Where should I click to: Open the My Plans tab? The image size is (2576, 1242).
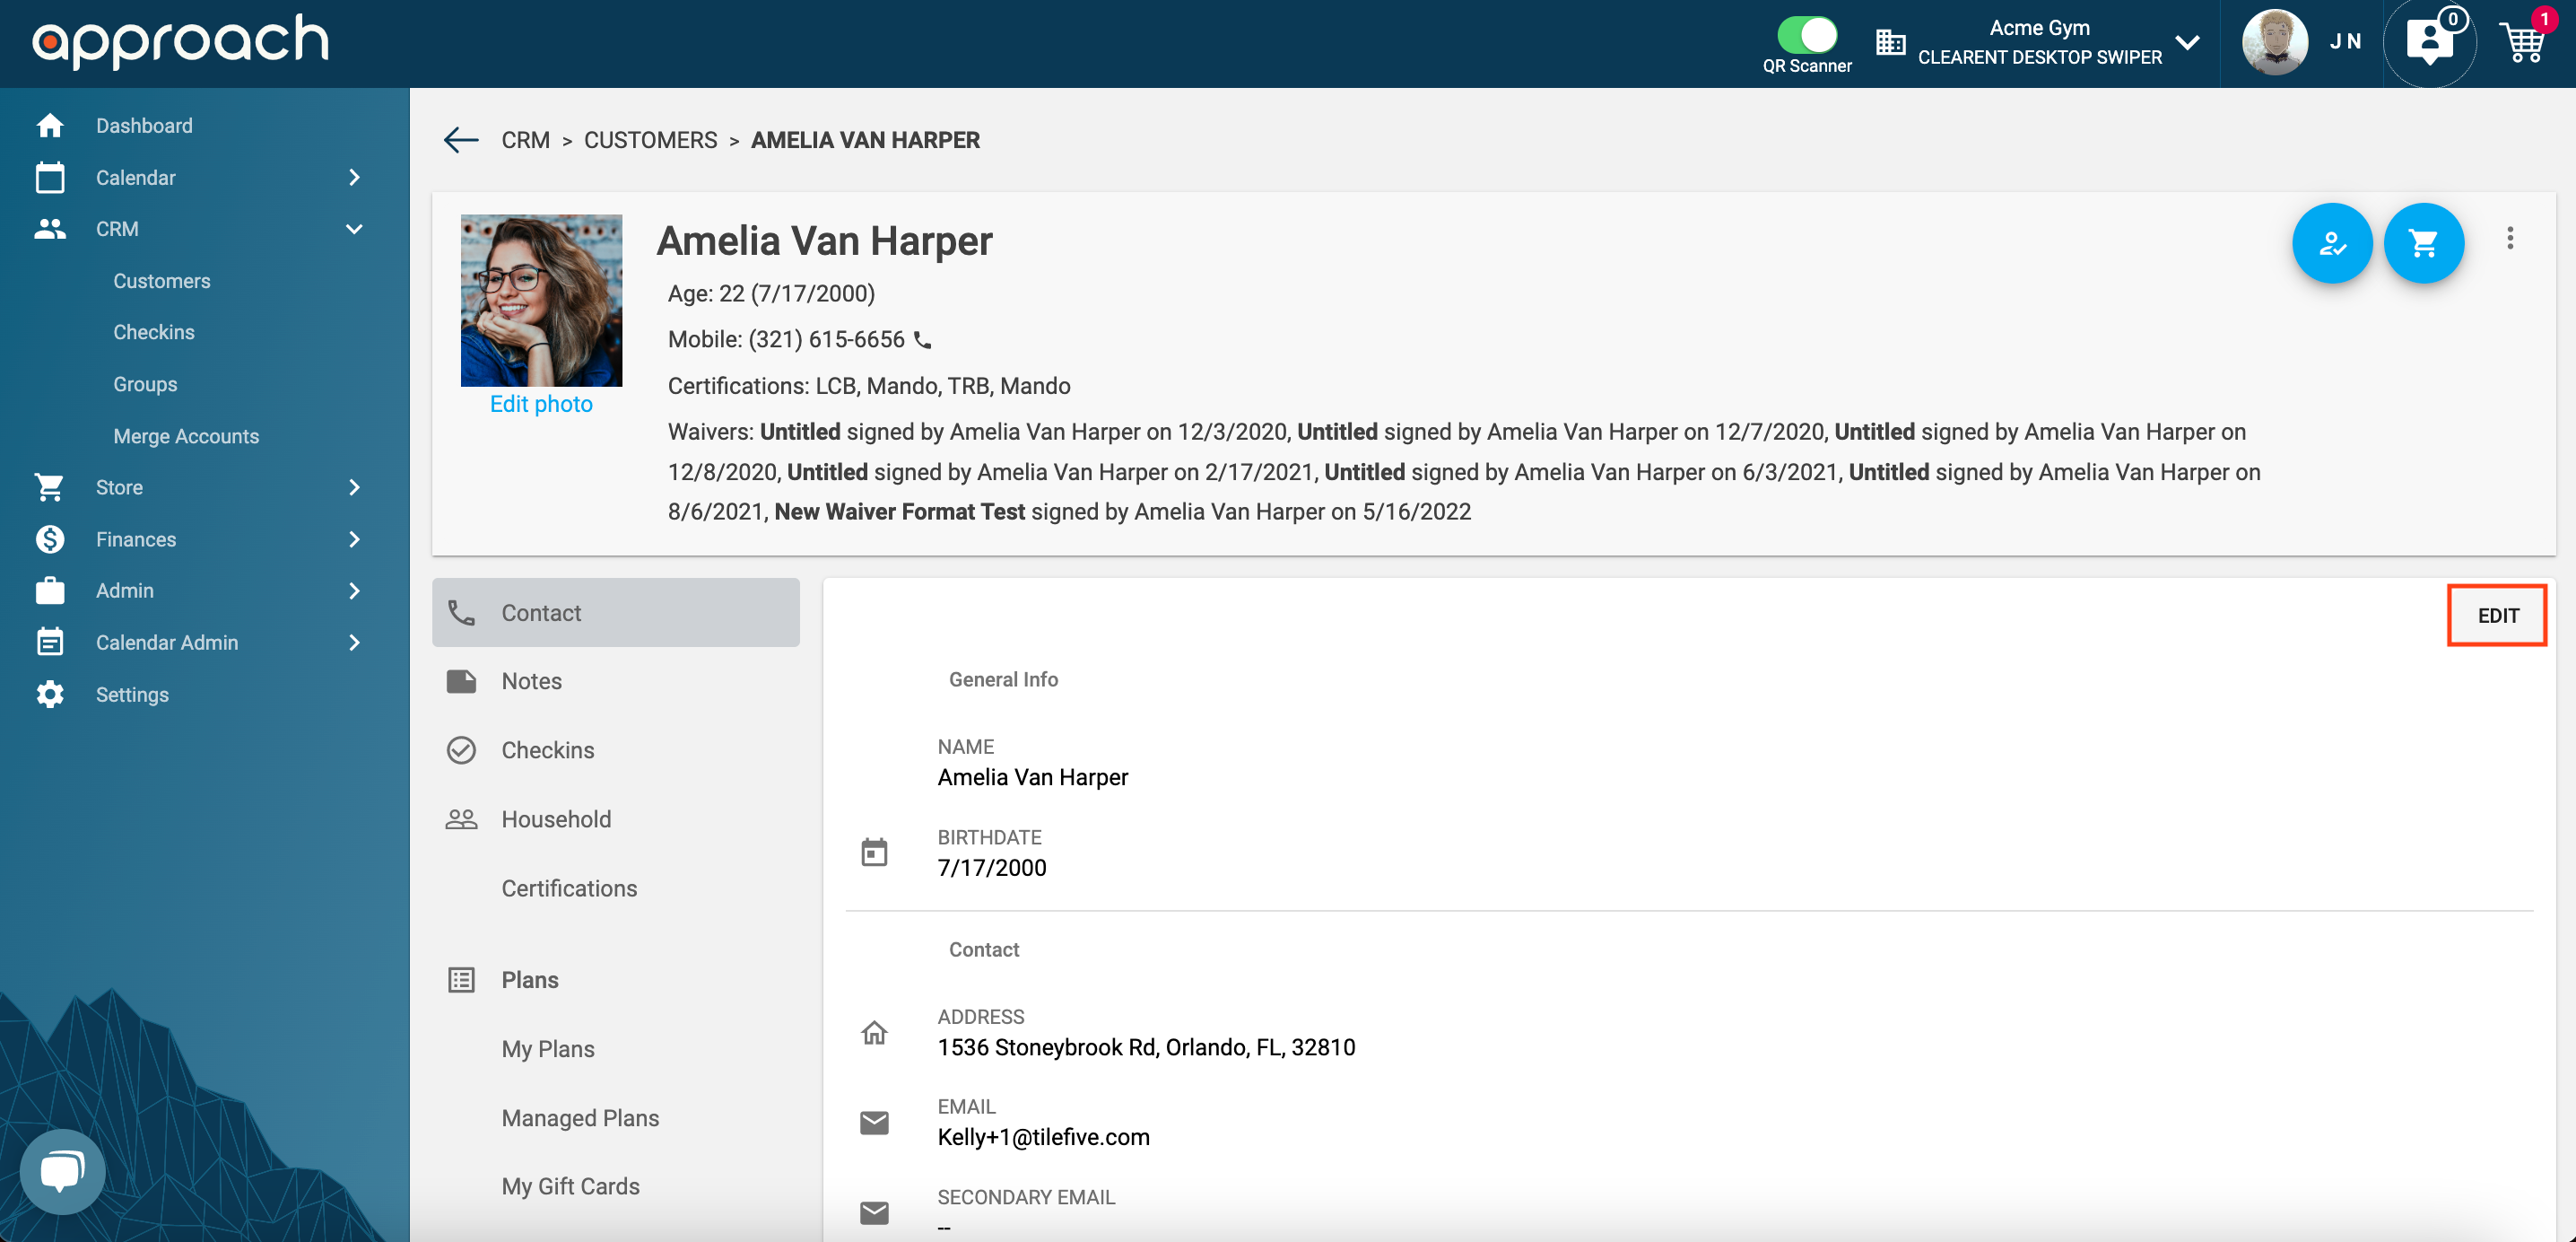(x=616, y=1049)
